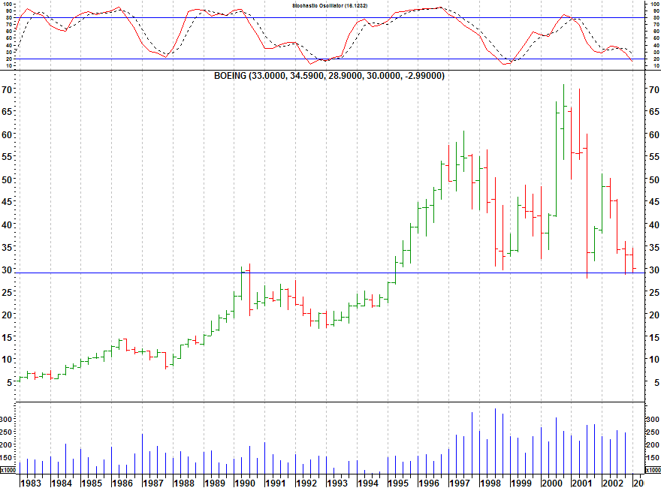Select the 1985 year label on time axis
This screenshot has width=661, height=488.
[92, 483]
